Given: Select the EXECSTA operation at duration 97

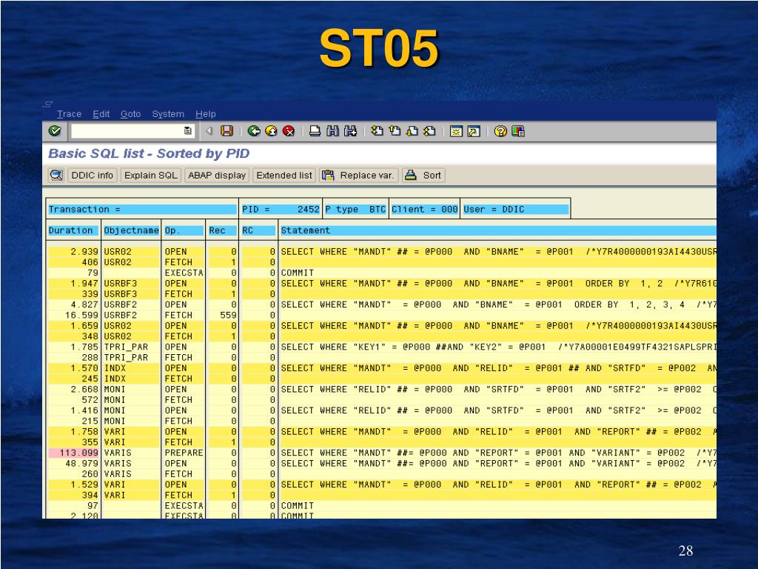Looking at the screenshot, I should tap(184, 505).
